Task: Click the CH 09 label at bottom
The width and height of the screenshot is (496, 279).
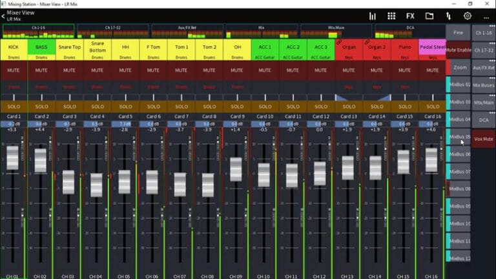Action: point(236,276)
